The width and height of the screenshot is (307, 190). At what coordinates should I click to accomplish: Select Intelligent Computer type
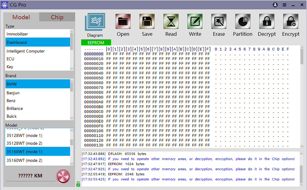point(38,51)
